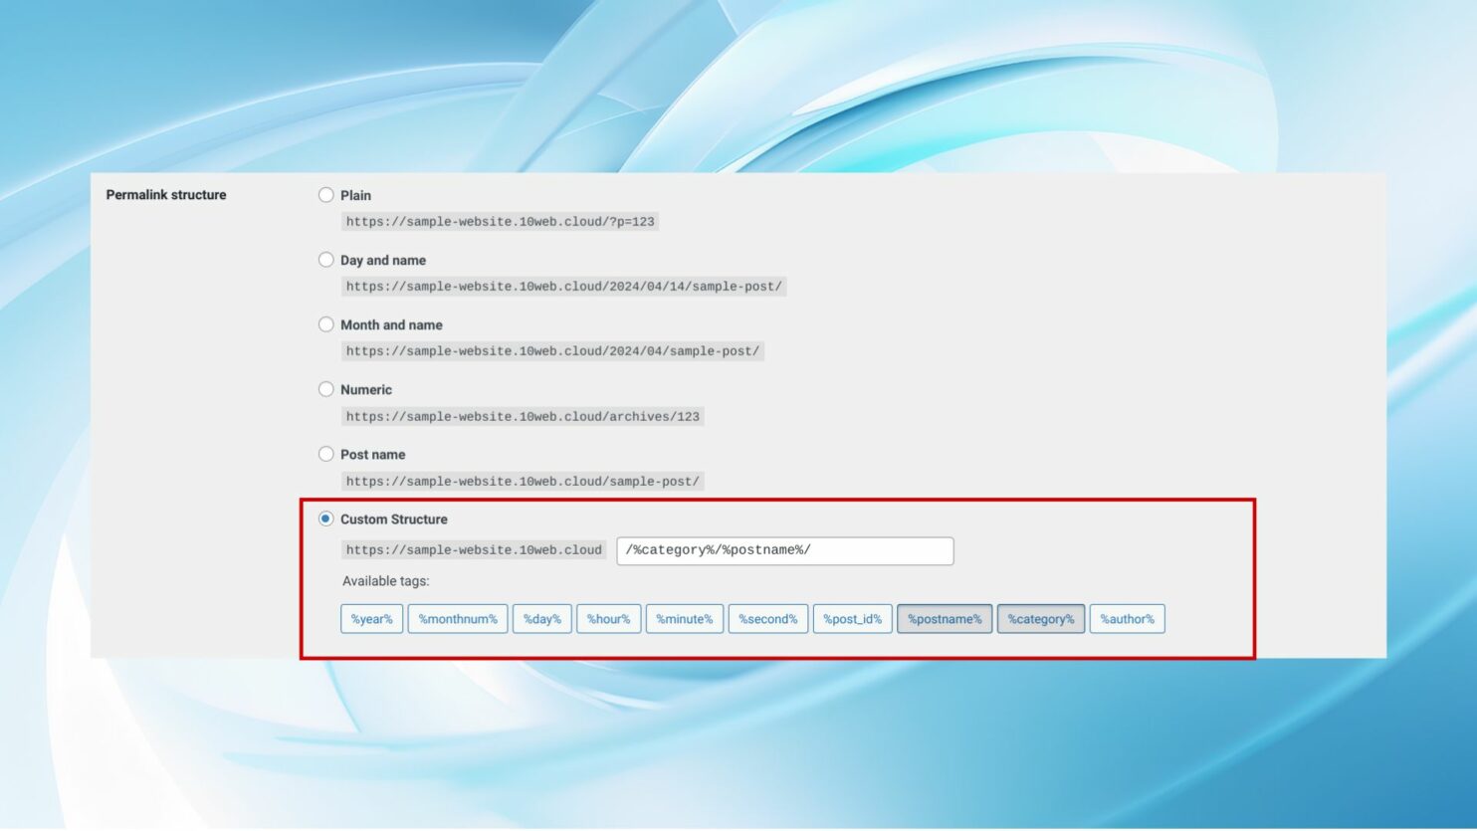Remove the %category% tag from the structure
This screenshot has width=1477, height=831.
click(x=1040, y=618)
